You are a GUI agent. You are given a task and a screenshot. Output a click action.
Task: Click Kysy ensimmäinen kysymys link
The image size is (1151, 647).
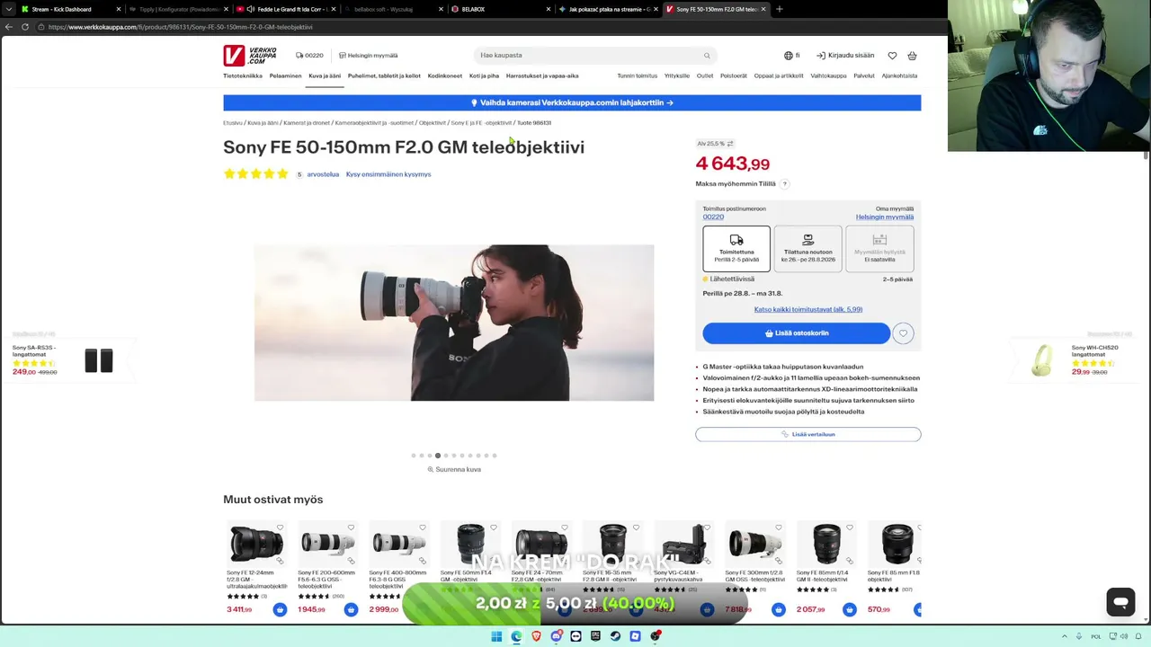388,174
